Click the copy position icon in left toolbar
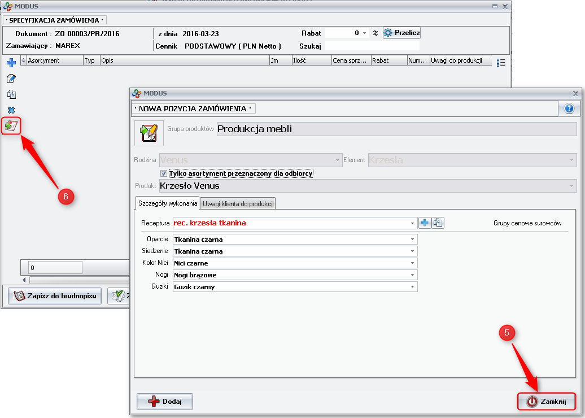Image resolution: width=585 pixels, height=418 pixels. tap(11, 94)
